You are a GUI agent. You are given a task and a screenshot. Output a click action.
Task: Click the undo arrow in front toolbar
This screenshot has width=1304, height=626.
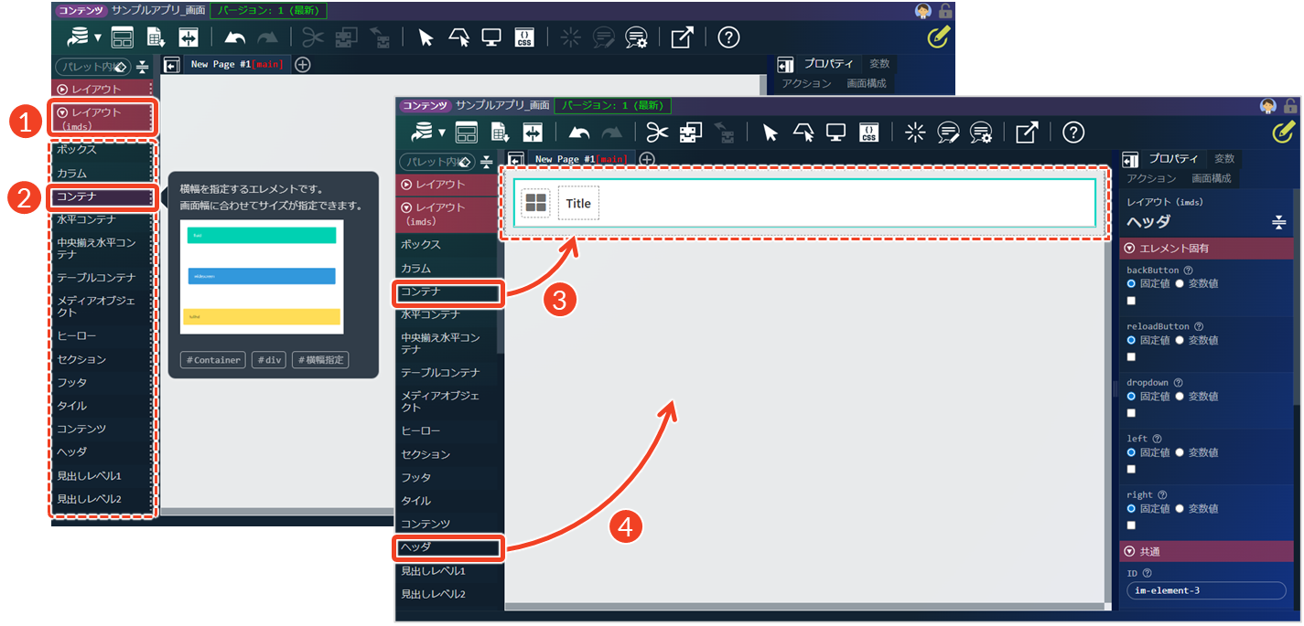[579, 133]
